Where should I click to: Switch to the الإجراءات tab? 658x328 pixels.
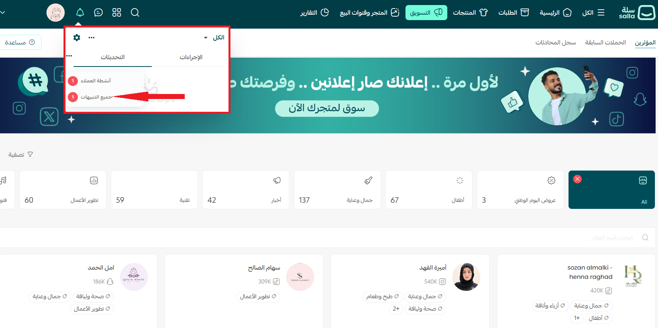191,57
